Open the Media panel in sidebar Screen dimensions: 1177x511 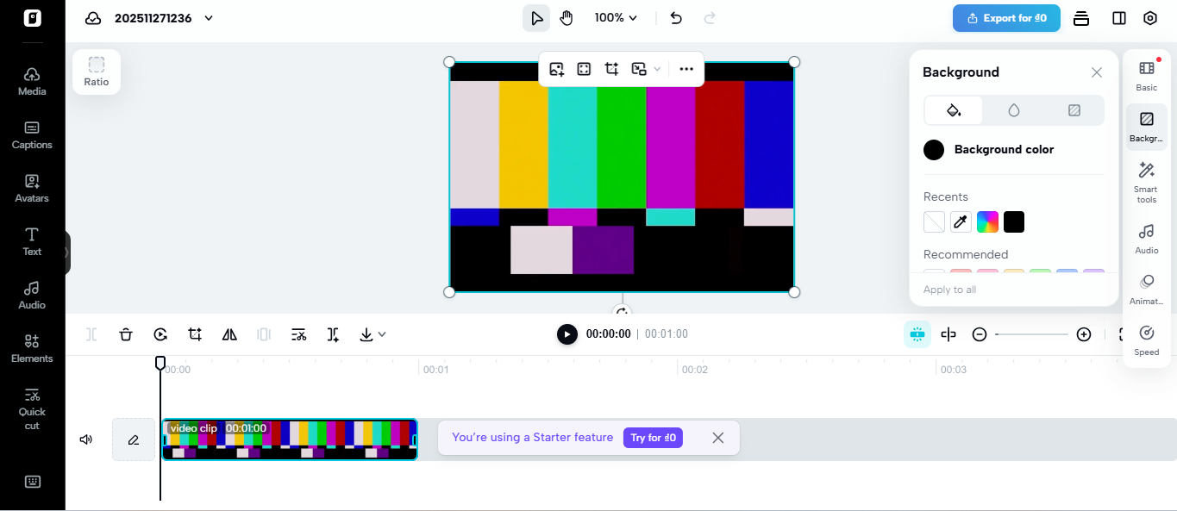click(x=32, y=81)
